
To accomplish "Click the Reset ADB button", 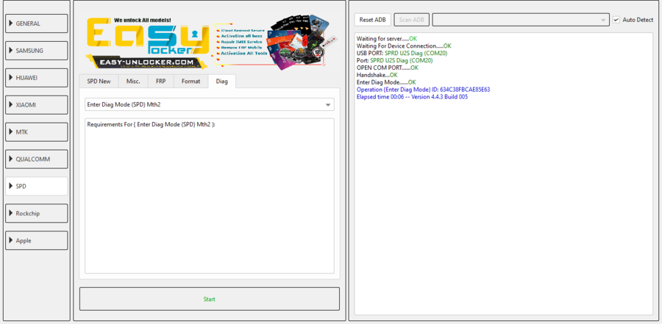I will (373, 20).
